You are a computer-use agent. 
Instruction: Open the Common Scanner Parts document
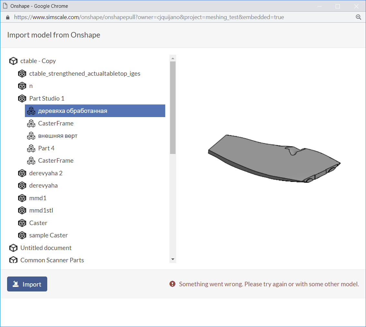[x=52, y=260]
